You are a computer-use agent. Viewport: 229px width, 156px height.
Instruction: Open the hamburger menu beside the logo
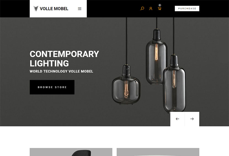(79, 9)
